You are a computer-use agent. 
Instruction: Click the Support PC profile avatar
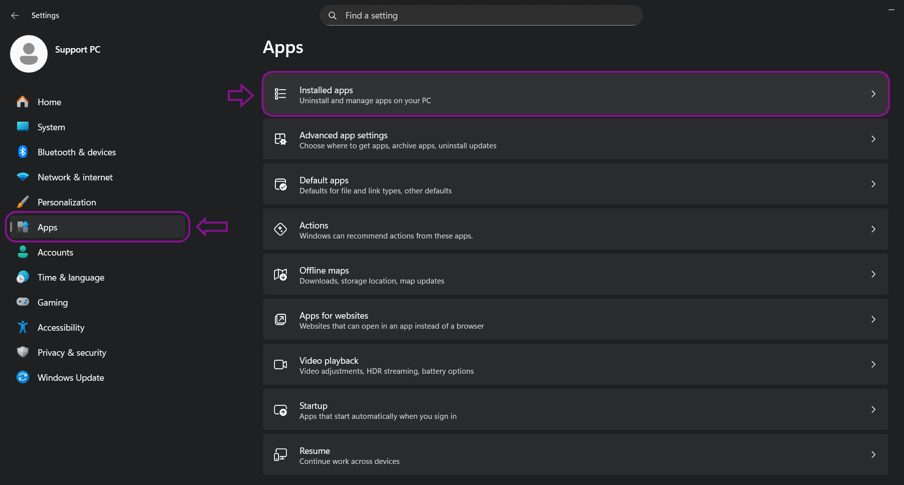point(29,54)
